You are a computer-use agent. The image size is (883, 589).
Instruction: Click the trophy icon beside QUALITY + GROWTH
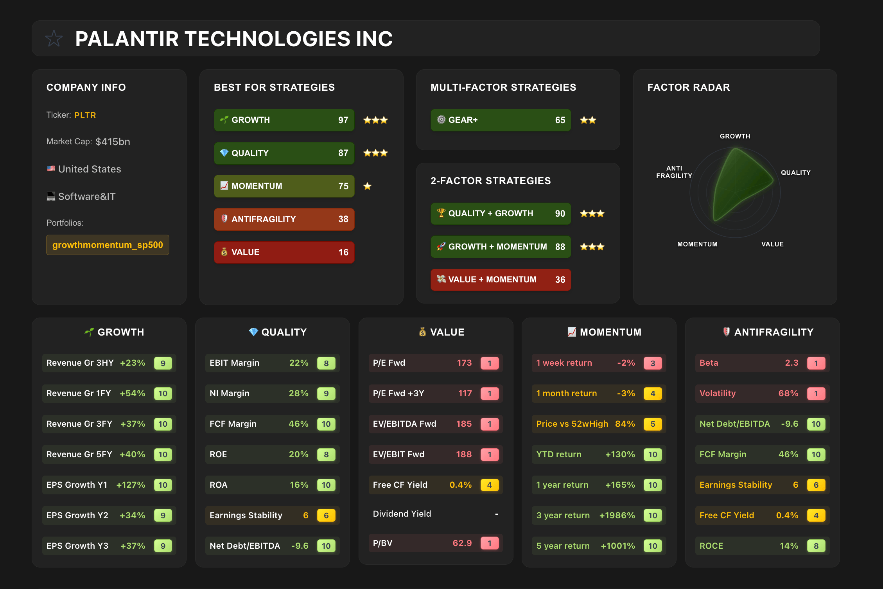[441, 214]
